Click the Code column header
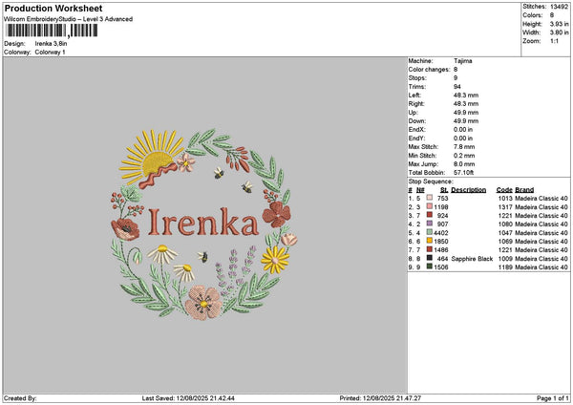The image size is (573, 405). pyautogui.click(x=504, y=189)
